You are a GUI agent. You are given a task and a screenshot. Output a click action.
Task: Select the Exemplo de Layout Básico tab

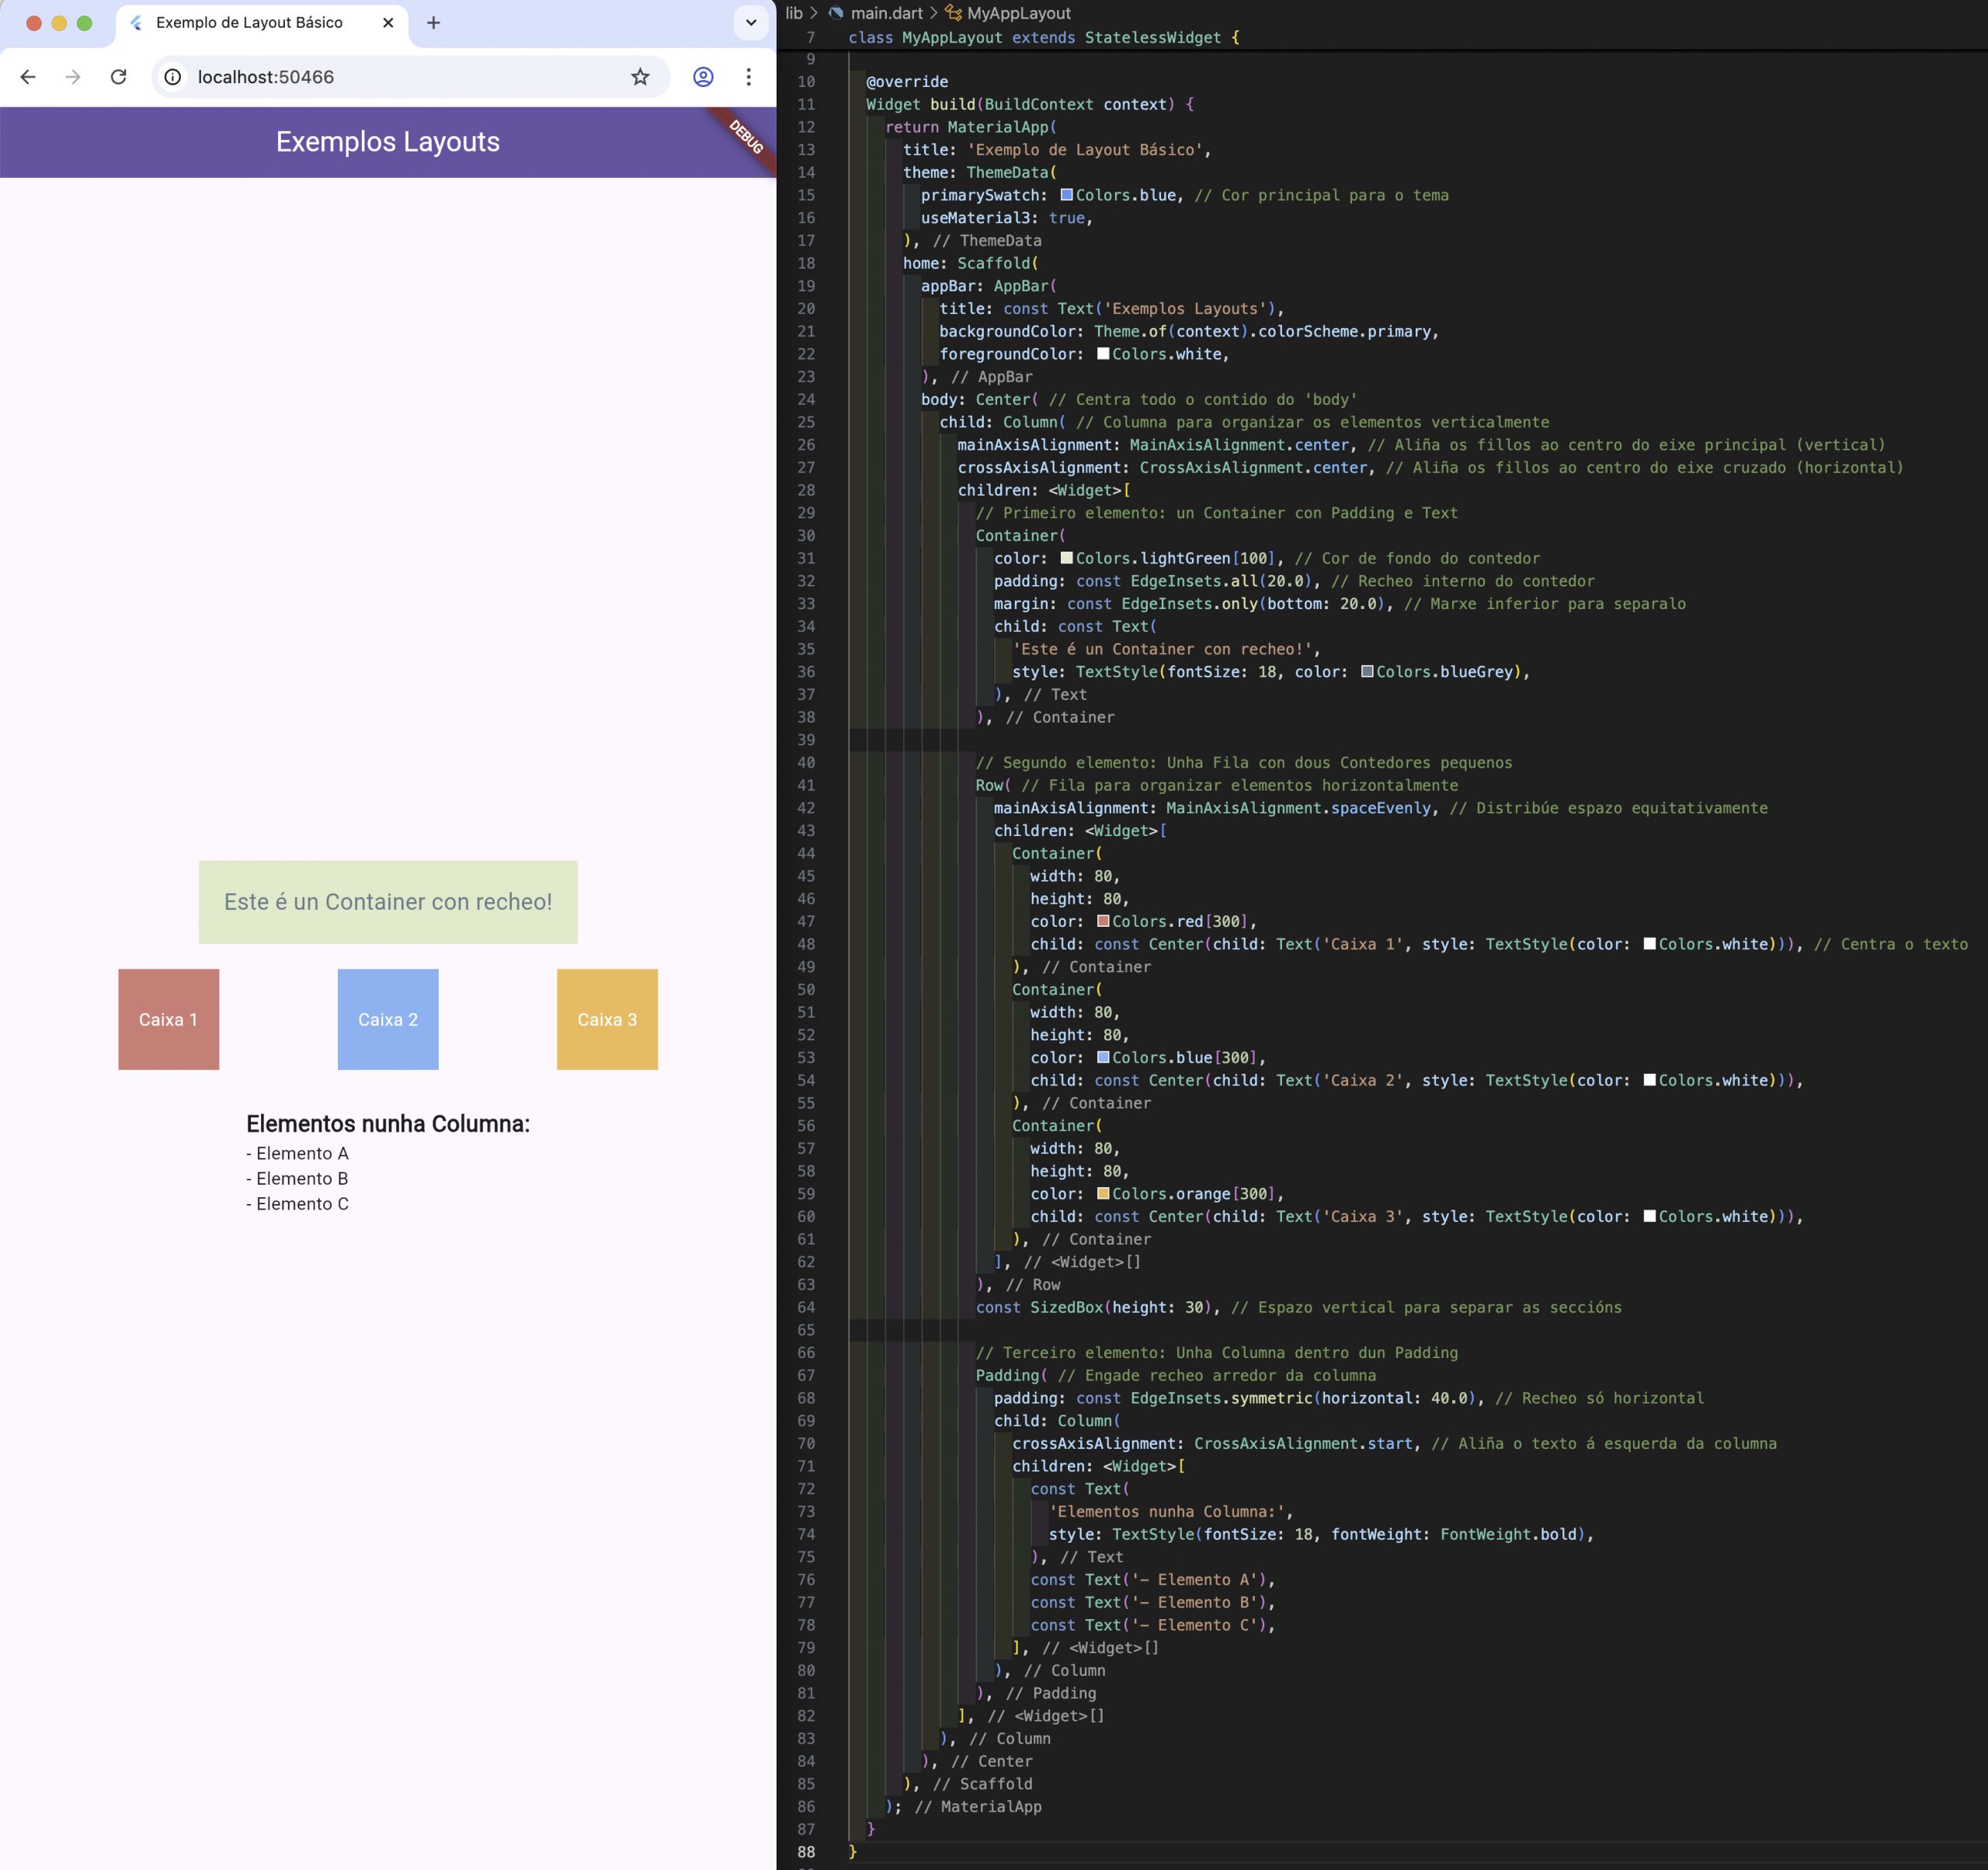(x=249, y=23)
